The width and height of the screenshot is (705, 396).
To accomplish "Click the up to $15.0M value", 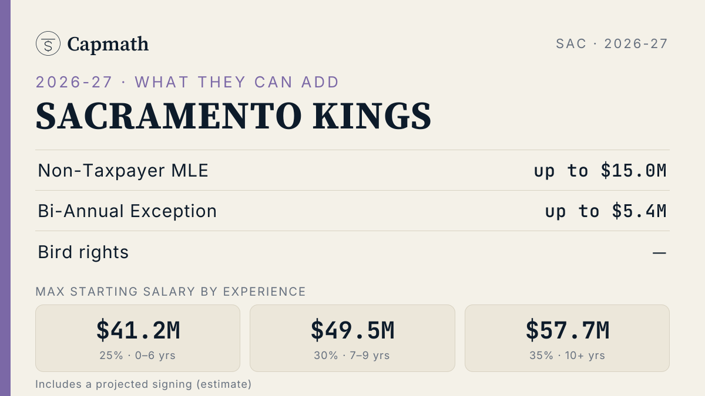I will [600, 171].
